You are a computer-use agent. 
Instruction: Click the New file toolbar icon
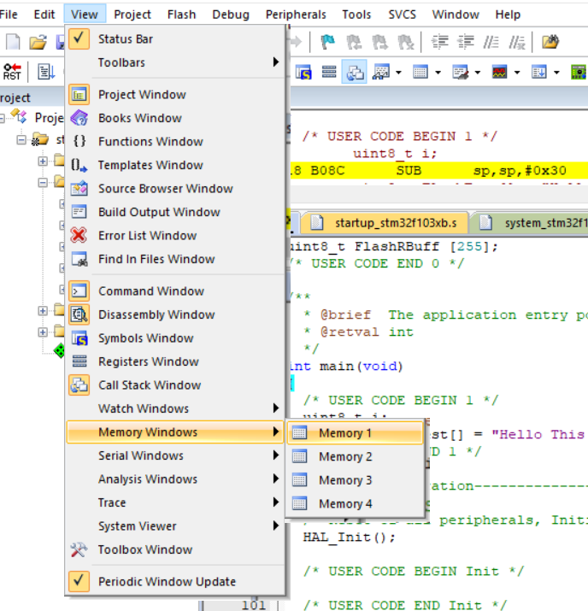pyautogui.click(x=13, y=42)
